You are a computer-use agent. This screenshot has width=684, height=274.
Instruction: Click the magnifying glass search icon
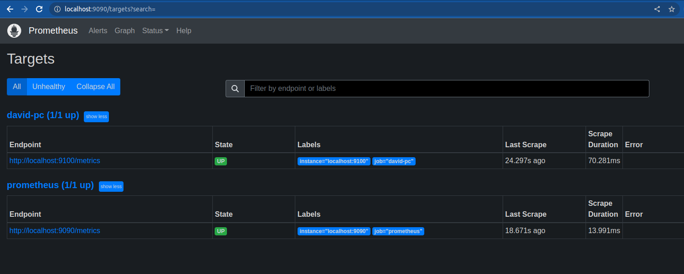tap(235, 89)
